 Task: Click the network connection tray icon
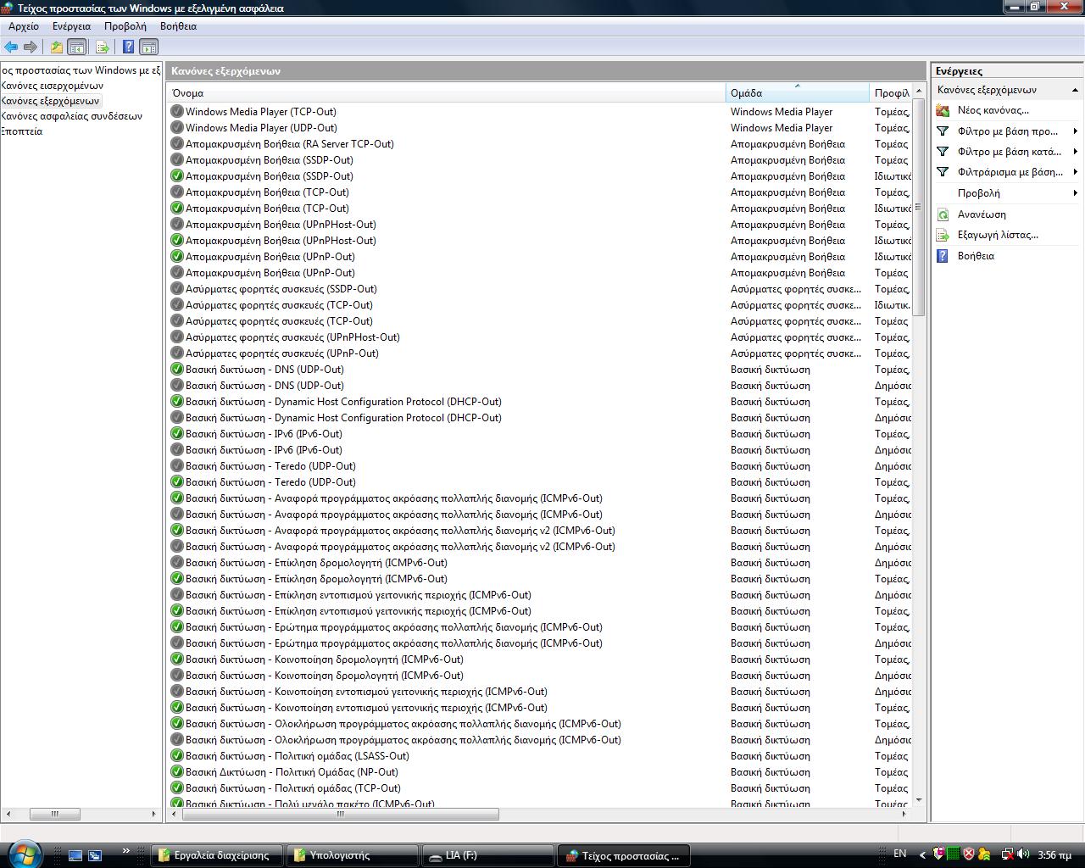[1008, 854]
